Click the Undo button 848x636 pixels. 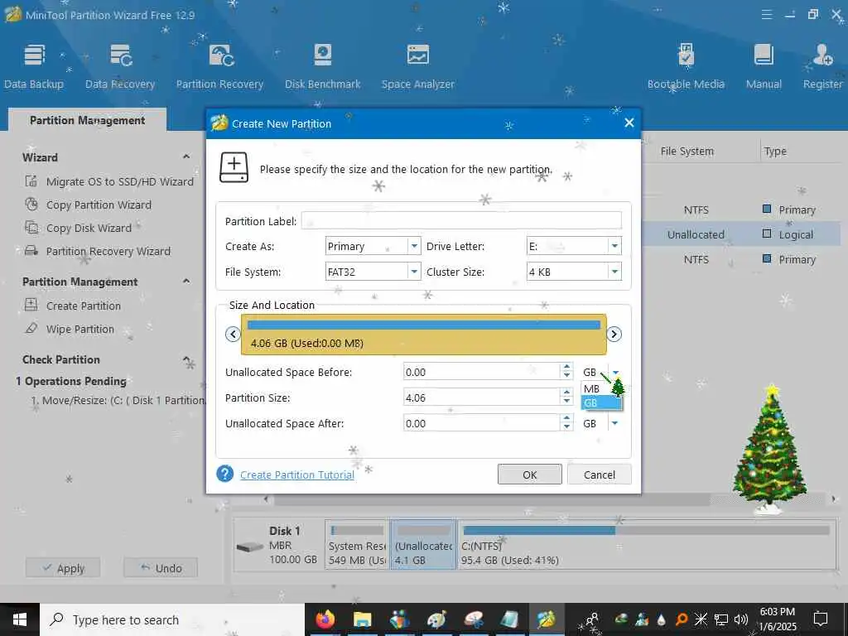point(161,568)
